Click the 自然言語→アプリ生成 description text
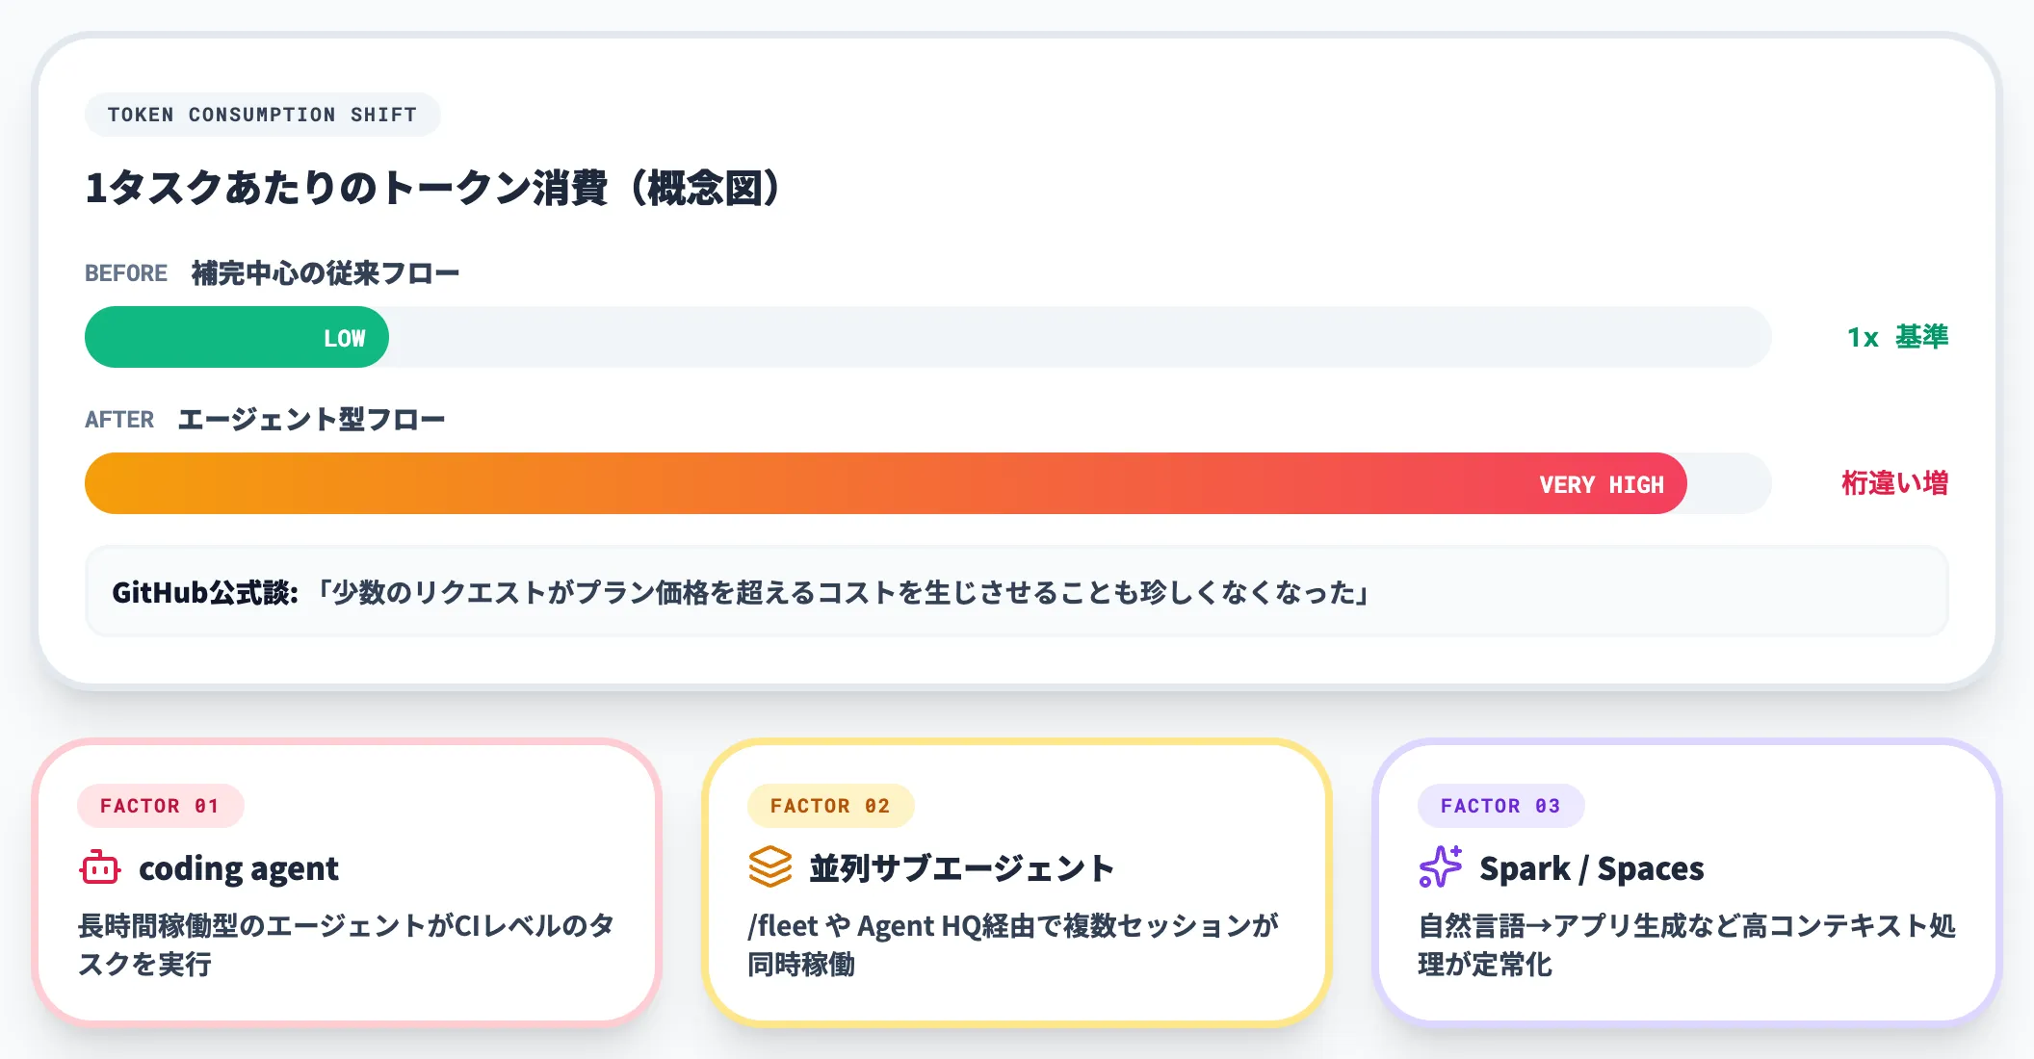The image size is (2034, 1059). click(1685, 944)
